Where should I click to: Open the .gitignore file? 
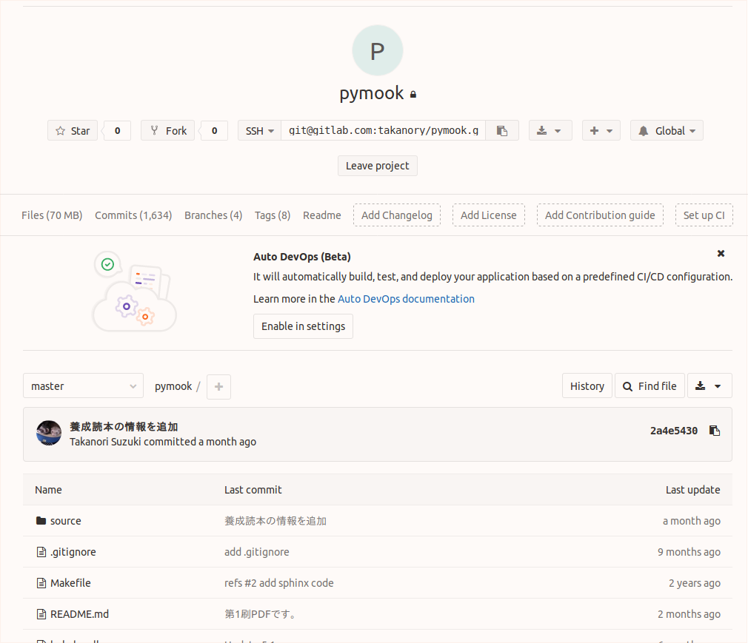click(73, 552)
